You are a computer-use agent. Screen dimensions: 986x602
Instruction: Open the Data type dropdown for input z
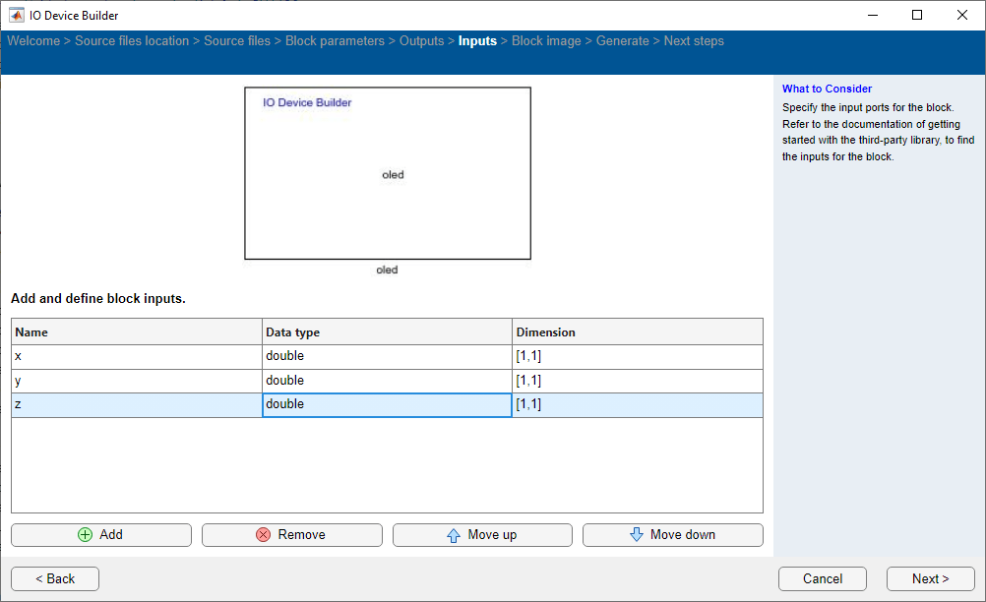386,404
